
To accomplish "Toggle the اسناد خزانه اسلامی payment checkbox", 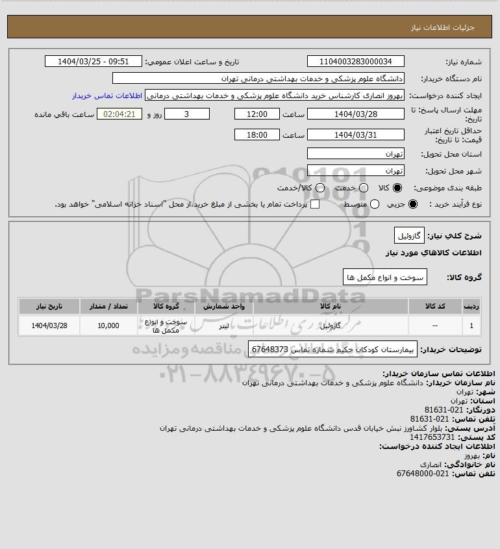I will point(315,204).
